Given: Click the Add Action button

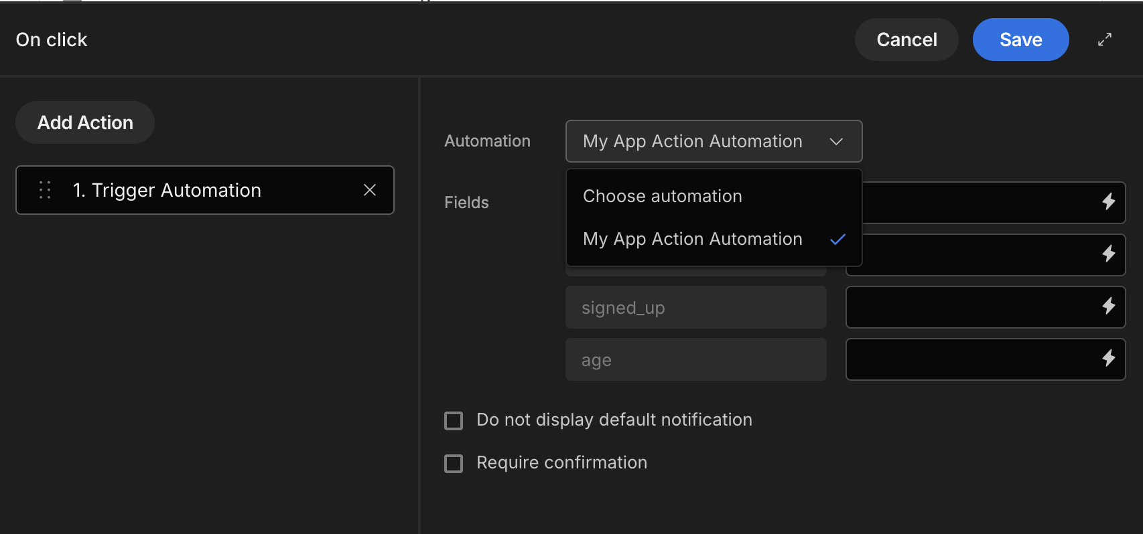Looking at the screenshot, I should click(85, 122).
